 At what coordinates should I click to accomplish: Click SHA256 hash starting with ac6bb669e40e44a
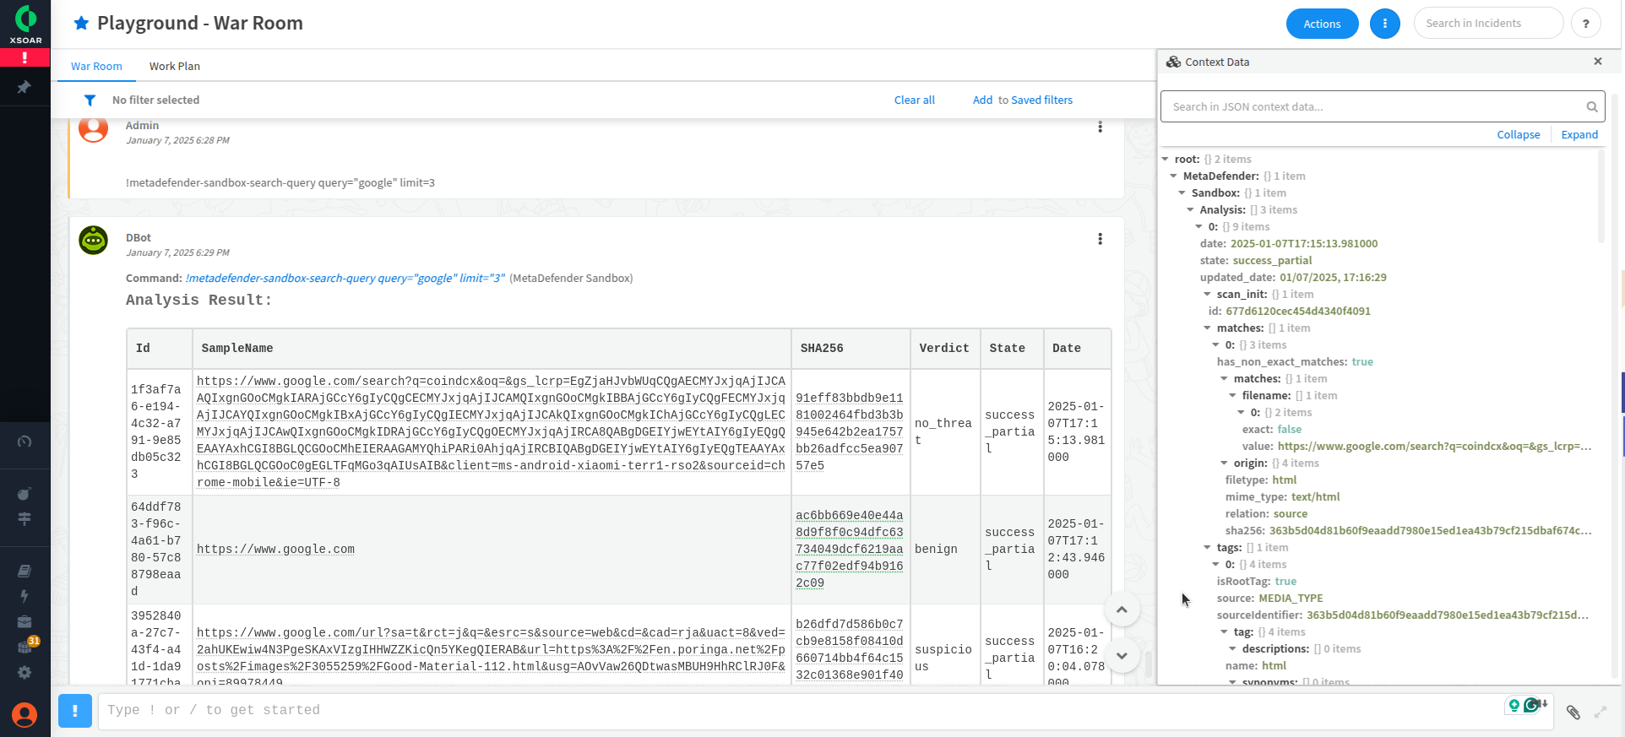[850, 549]
